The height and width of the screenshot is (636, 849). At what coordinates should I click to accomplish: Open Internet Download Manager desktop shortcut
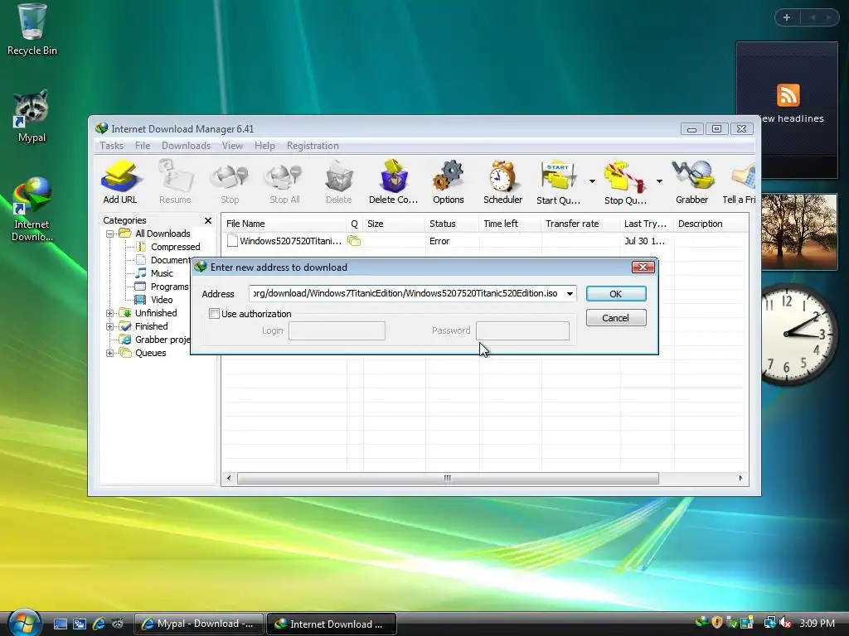pos(32,209)
